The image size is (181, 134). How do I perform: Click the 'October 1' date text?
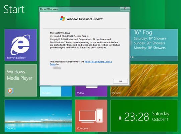[x=160, y=119]
